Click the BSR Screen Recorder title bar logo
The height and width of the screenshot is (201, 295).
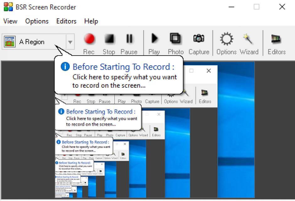click(8, 7)
